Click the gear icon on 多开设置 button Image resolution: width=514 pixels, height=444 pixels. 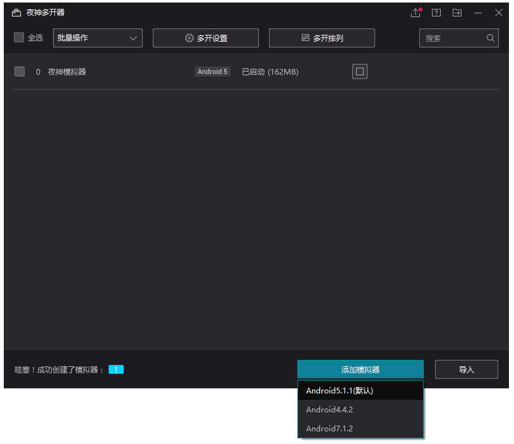click(188, 37)
